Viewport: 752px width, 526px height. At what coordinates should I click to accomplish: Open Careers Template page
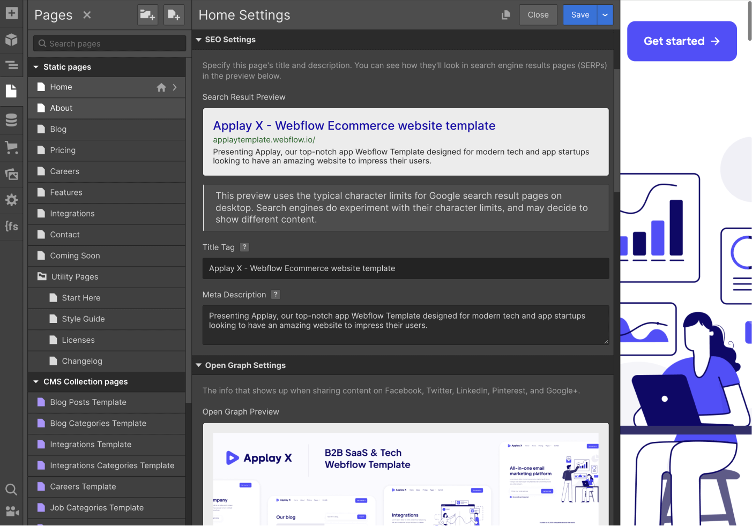107,486
